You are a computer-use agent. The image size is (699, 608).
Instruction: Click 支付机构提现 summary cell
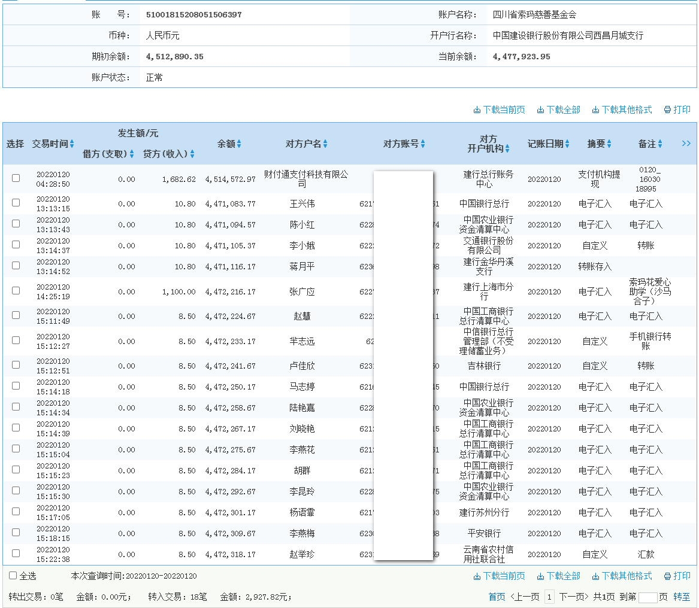(x=599, y=179)
